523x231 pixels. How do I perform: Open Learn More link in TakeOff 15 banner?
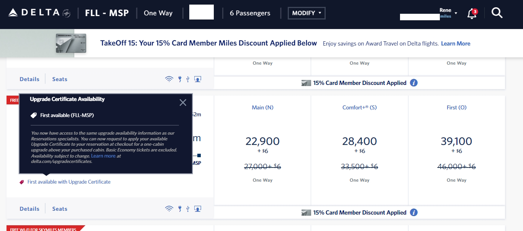pos(456,44)
